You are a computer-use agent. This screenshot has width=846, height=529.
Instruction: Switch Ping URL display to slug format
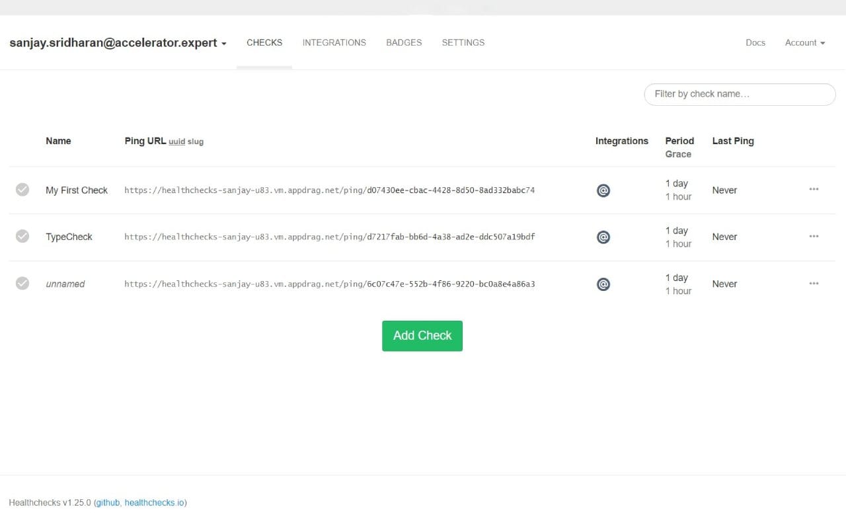(195, 141)
